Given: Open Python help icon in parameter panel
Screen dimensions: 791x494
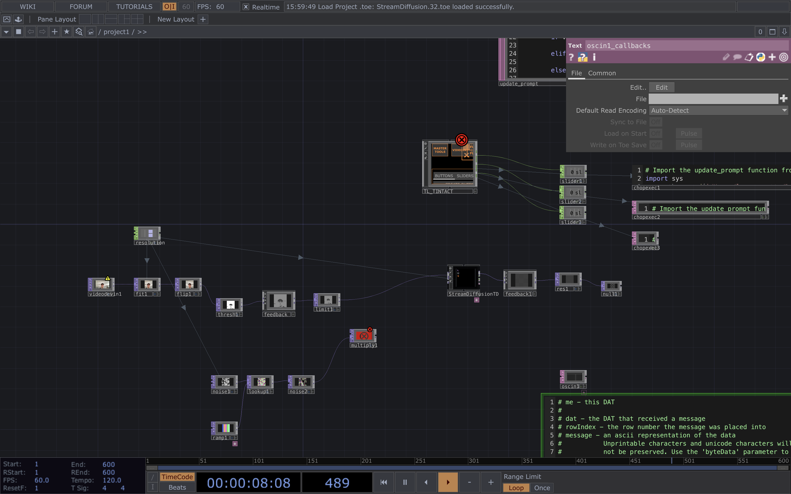Looking at the screenshot, I should point(583,58).
